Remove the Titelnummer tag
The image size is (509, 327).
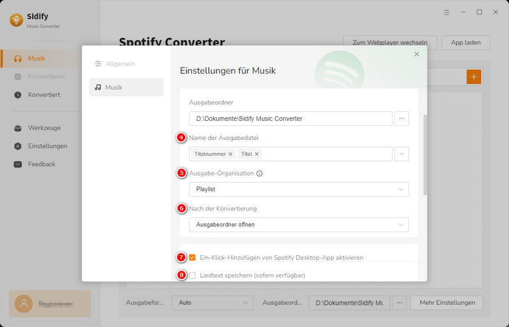tap(230, 154)
